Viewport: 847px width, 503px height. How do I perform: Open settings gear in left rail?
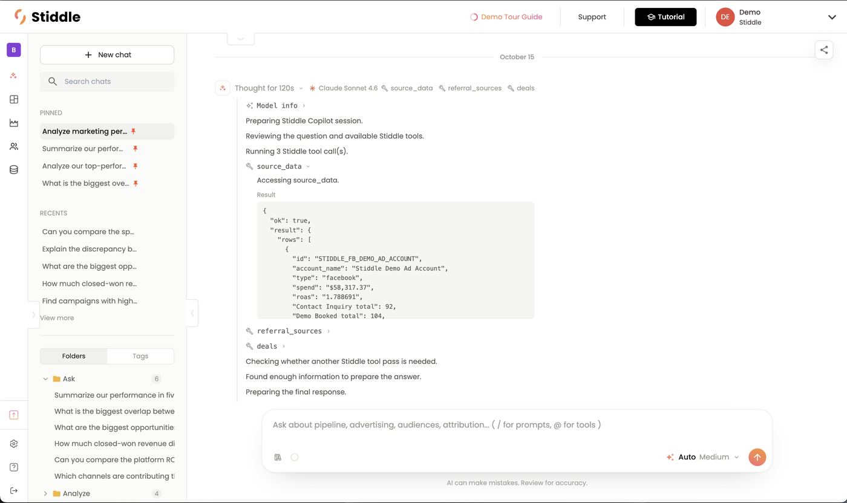(x=14, y=444)
